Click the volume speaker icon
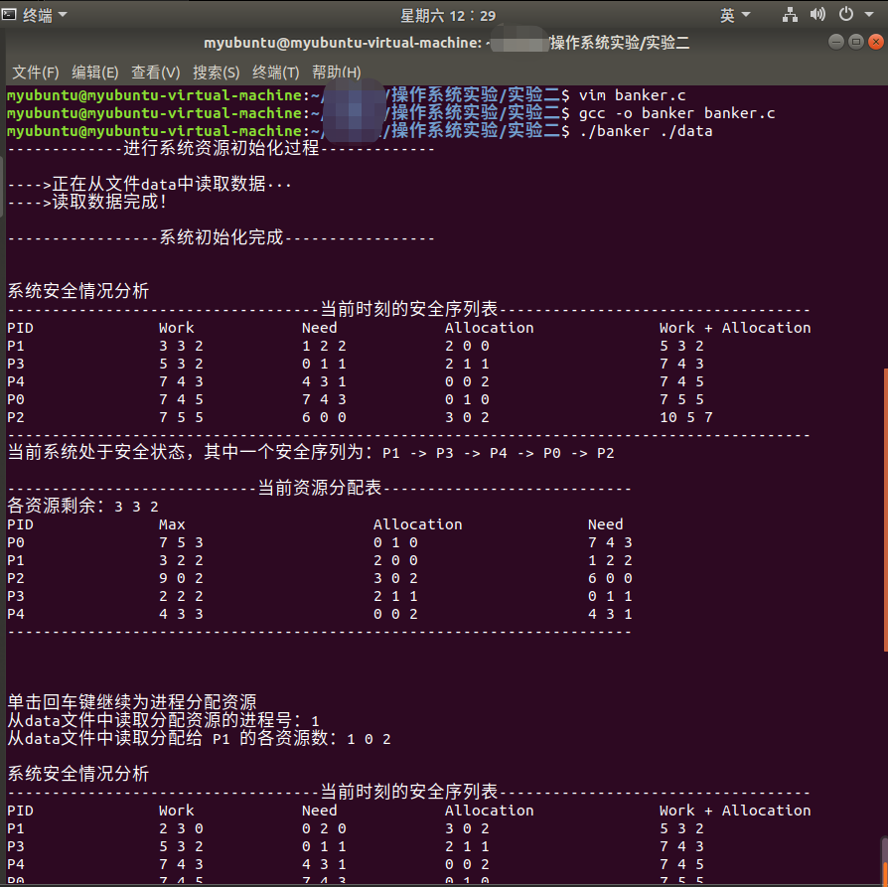888x887 pixels. point(817,14)
